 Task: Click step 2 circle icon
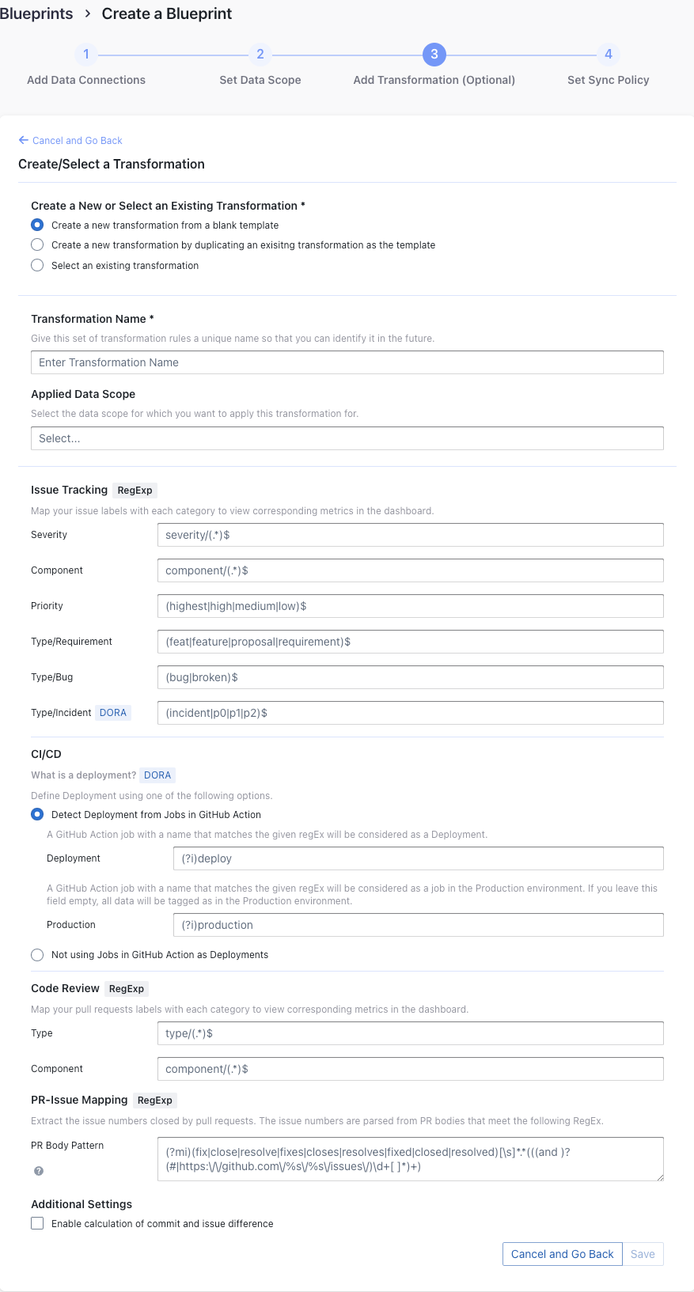click(x=260, y=55)
